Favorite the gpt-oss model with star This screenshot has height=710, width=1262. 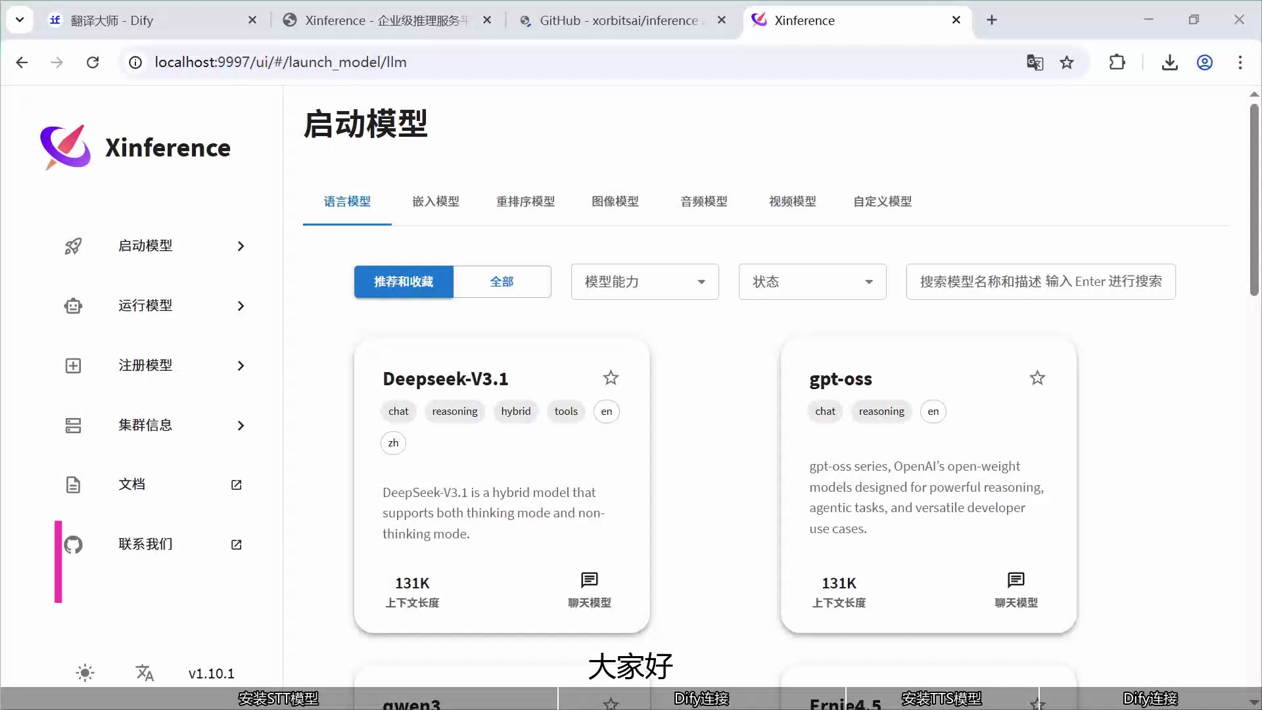pyautogui.click(x=1037, y=378)
